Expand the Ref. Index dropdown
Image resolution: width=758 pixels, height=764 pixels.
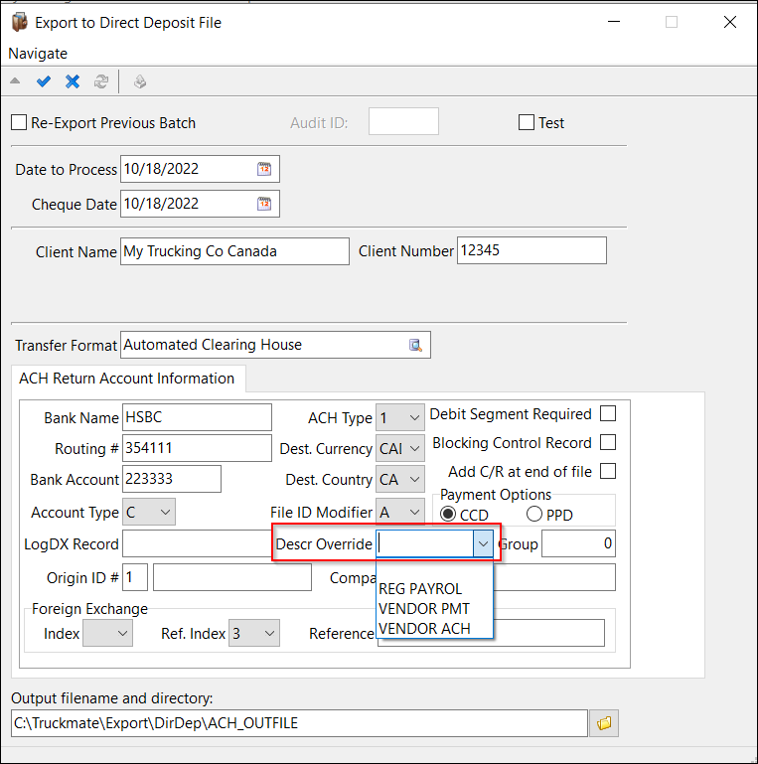269,633
